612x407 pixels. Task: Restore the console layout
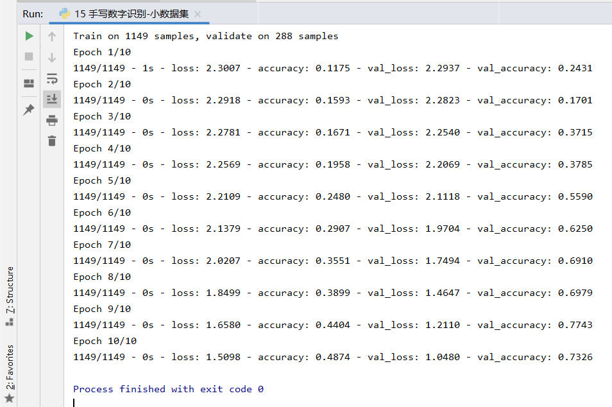click(x=29, y=83)
